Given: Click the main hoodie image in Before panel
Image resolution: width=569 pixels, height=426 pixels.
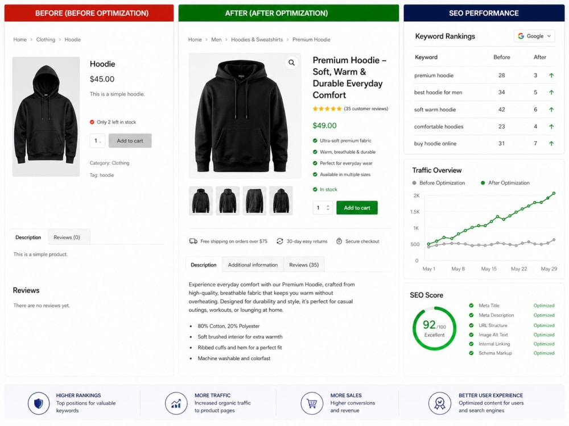Looking at the screenshot, I should click(x=46, y=116).
